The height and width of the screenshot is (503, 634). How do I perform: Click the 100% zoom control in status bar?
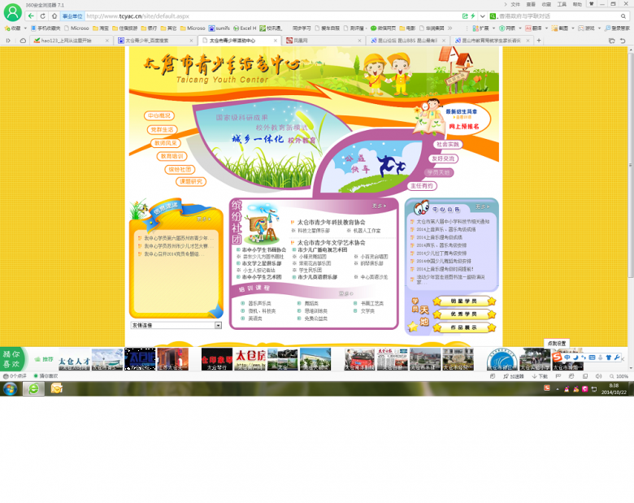[619, 376]
